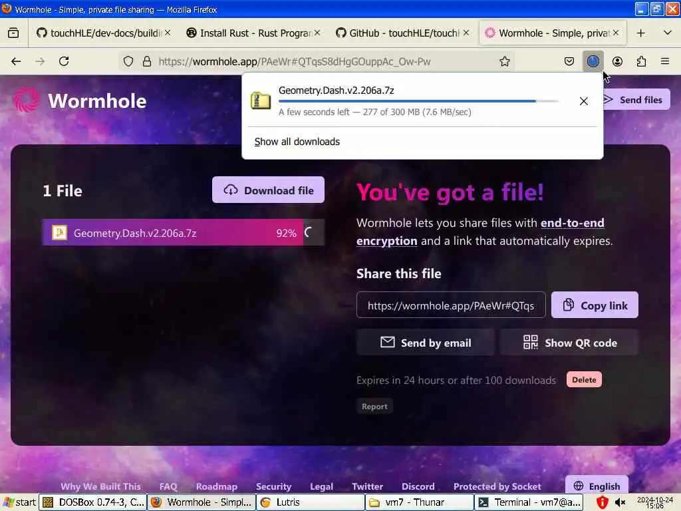Open the tracking protection shield icon
This screenshot has width=681, height=511.
point(128,61)
